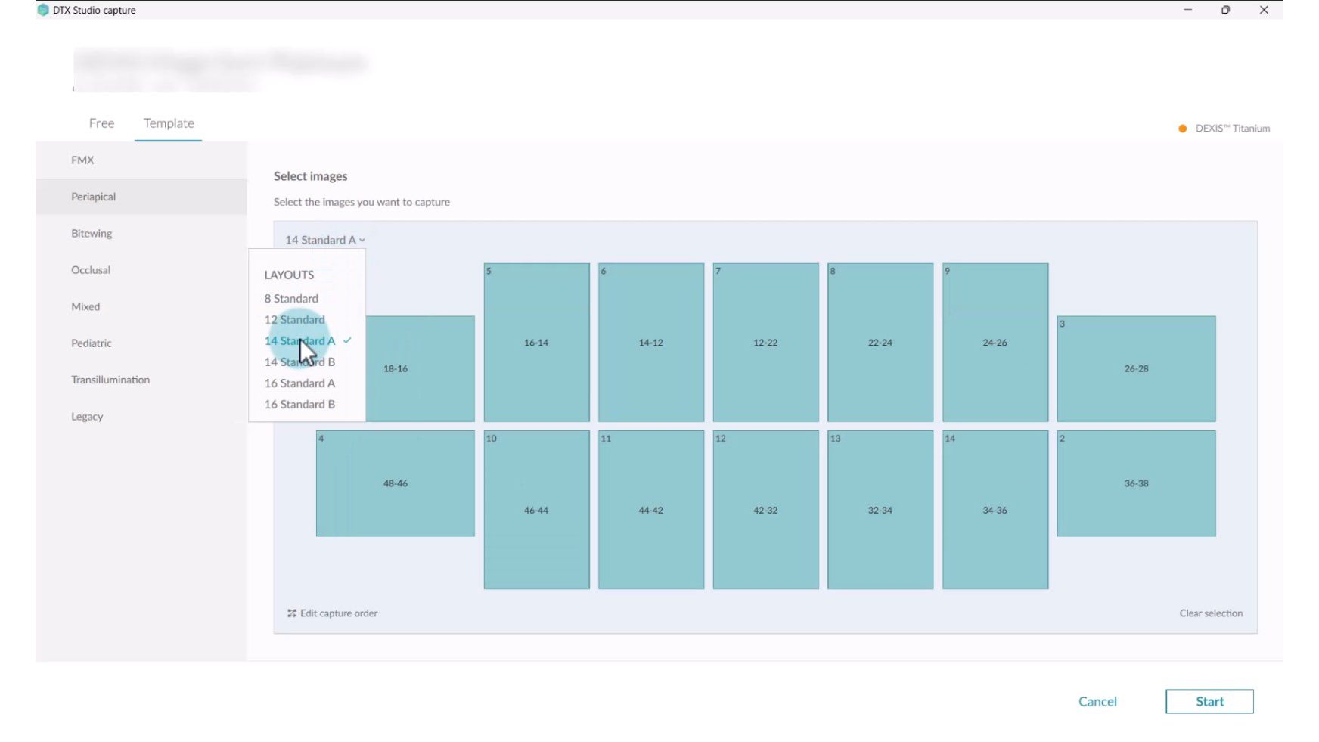This screenshot has width=1319, height=742.
Task: Switch to the Free tab
Action: (101, 123)
